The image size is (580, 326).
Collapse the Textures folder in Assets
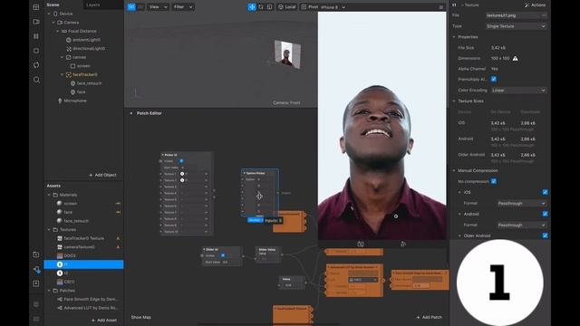pyautogui.click(x=49, y=229)
